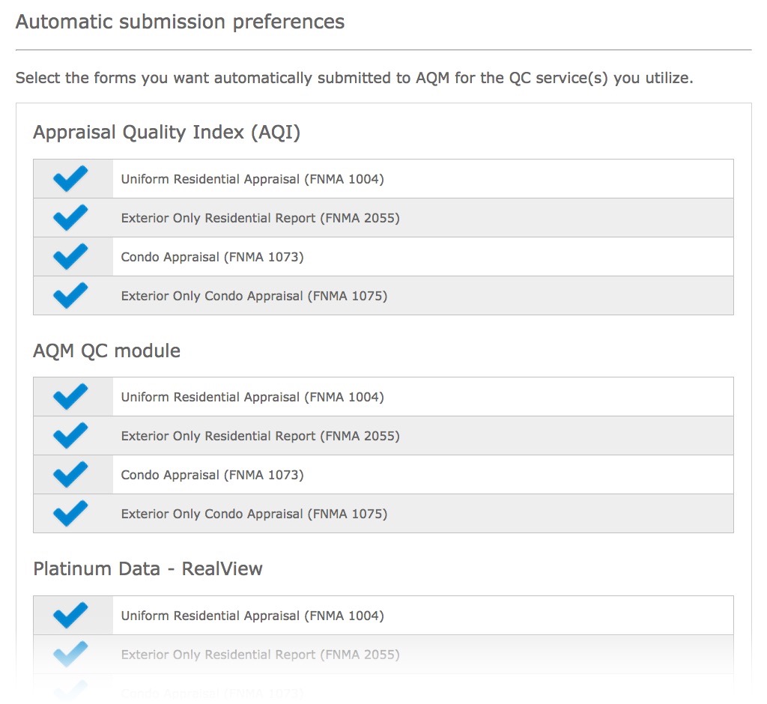Select AQI row text Exterior Only Residential Report (FNMA 2055)
Image resolution: width=767 pixels, height=704 pixels.
260,218
